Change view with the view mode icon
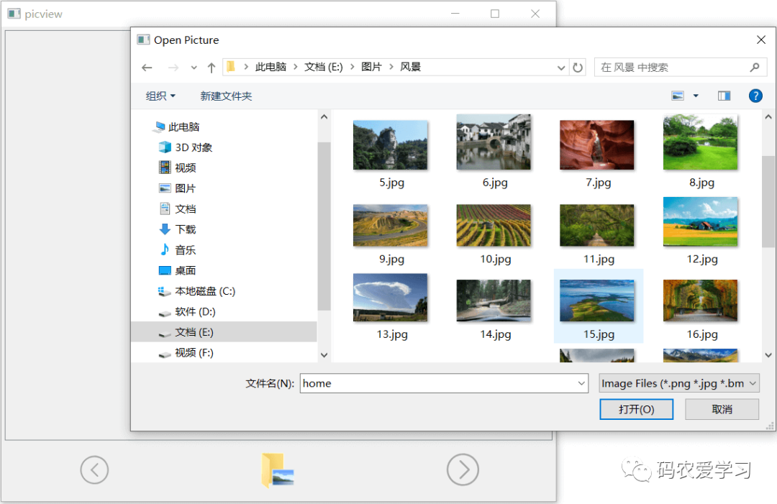 tap(678, 96)
